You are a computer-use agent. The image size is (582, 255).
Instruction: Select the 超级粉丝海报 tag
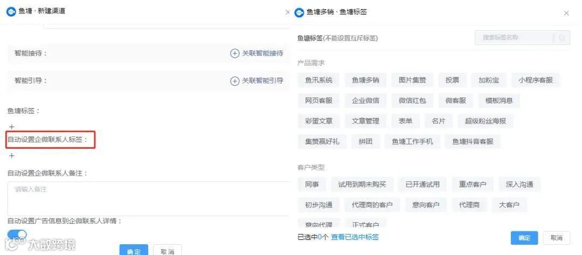tap(486, 121)
